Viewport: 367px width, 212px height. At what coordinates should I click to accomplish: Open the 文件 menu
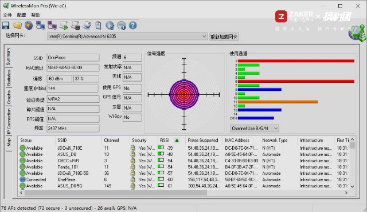tap(7, 15)
